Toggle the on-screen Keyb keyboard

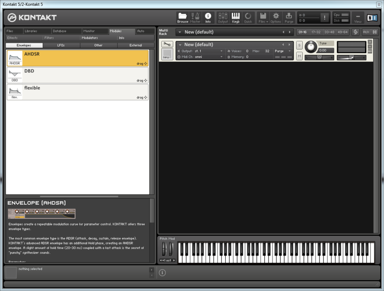coord(235,18)
